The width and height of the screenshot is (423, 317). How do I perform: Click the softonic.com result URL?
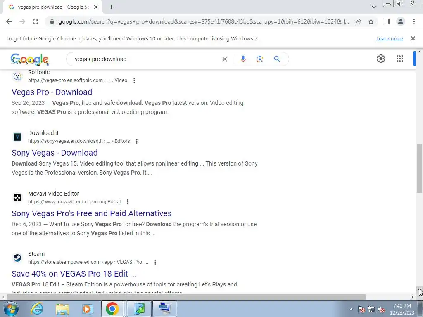click(78, 80)
